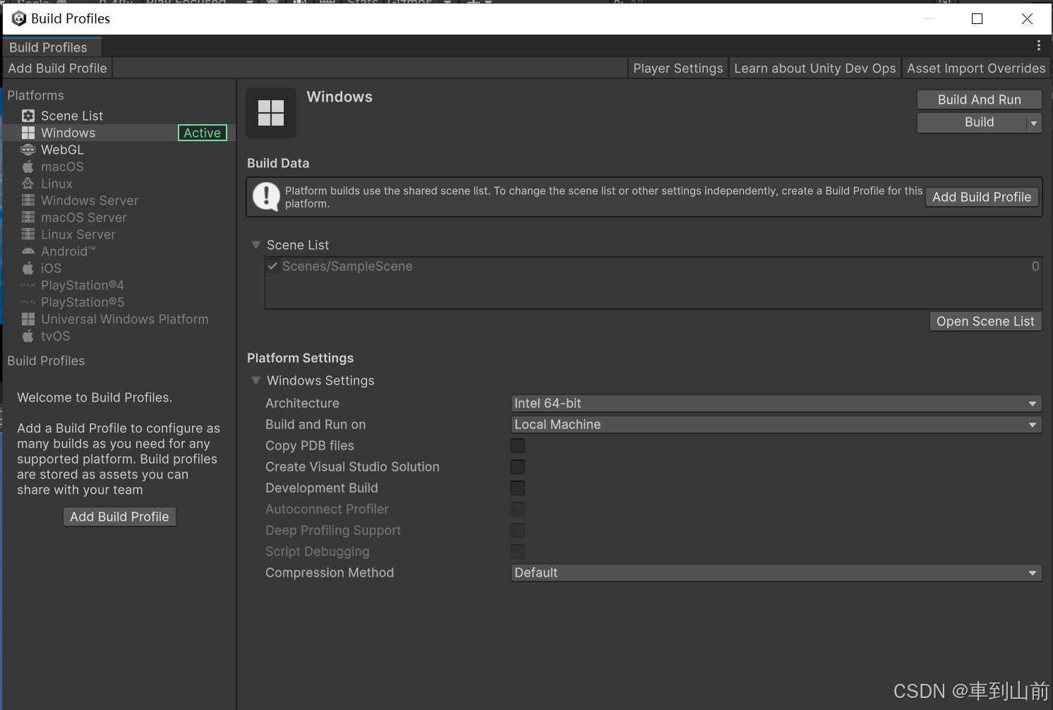Open the Compression Method dropdown
This screenshot has height=710, width=1053.
(x=776, y=572)
